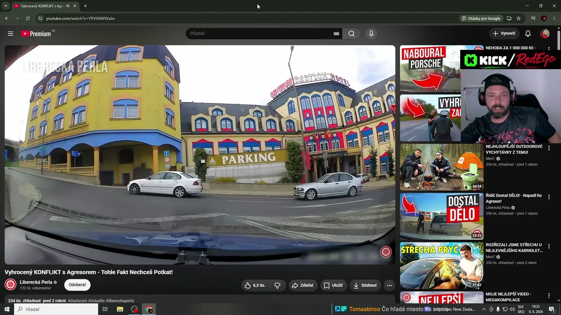
Task: Open ROZŘEZALI JSME STŘECHU video title
Action: tap(514, 248)
